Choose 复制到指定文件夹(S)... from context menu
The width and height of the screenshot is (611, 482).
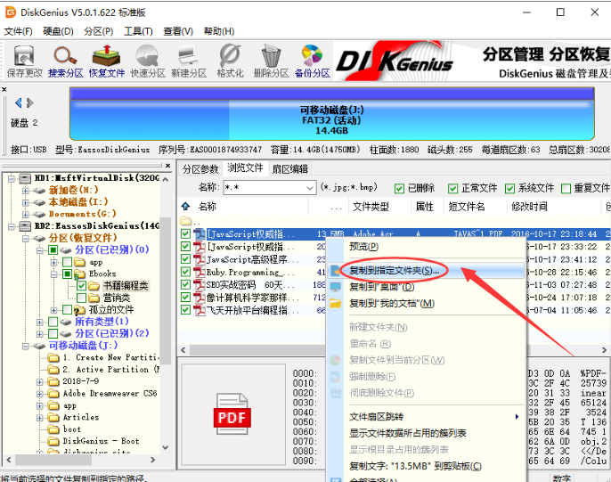[x=393, y=270]
